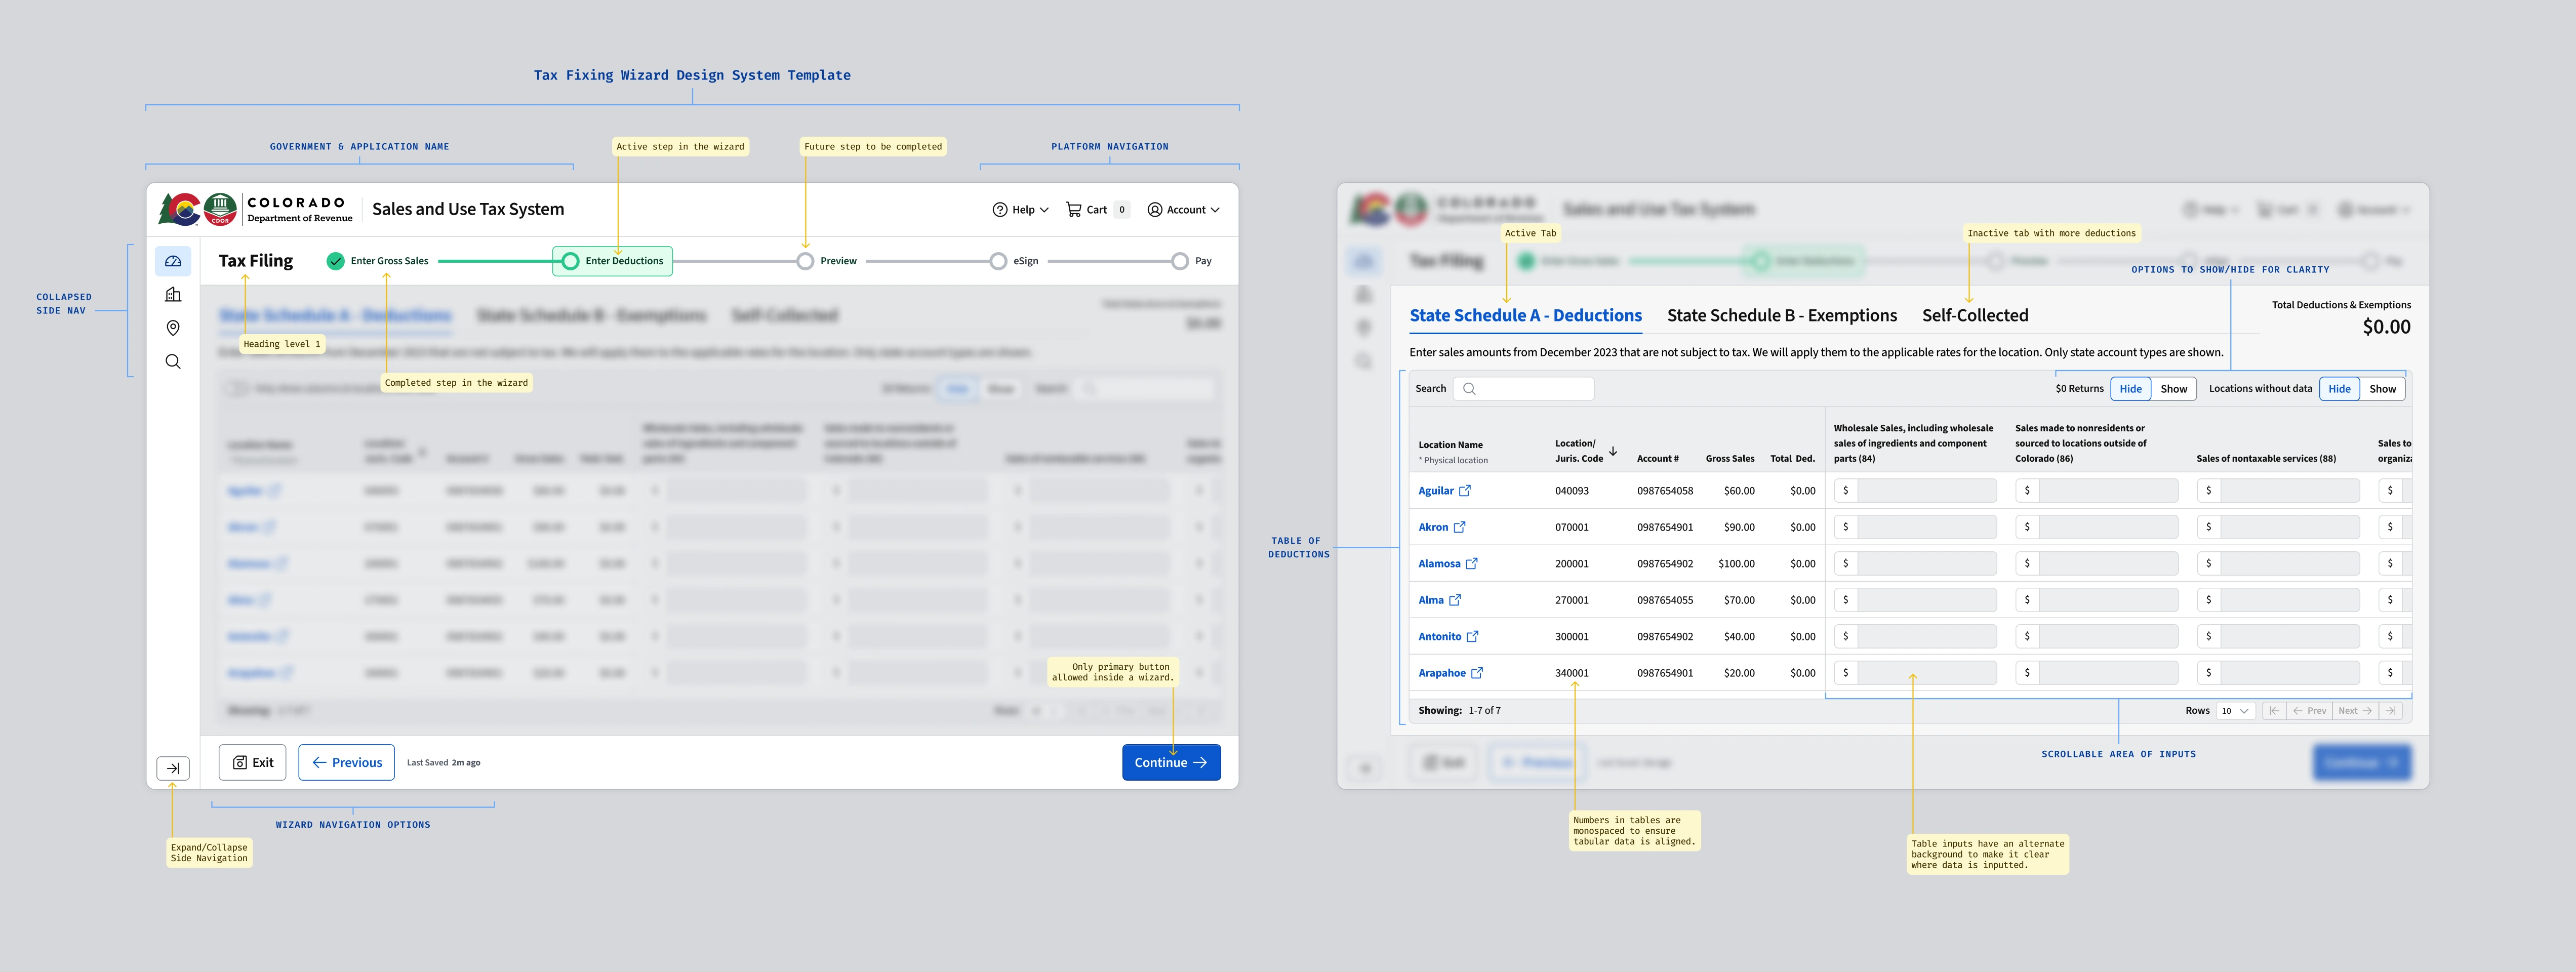
Task: Show $0 Returns rows
Action: point(2173,389)
